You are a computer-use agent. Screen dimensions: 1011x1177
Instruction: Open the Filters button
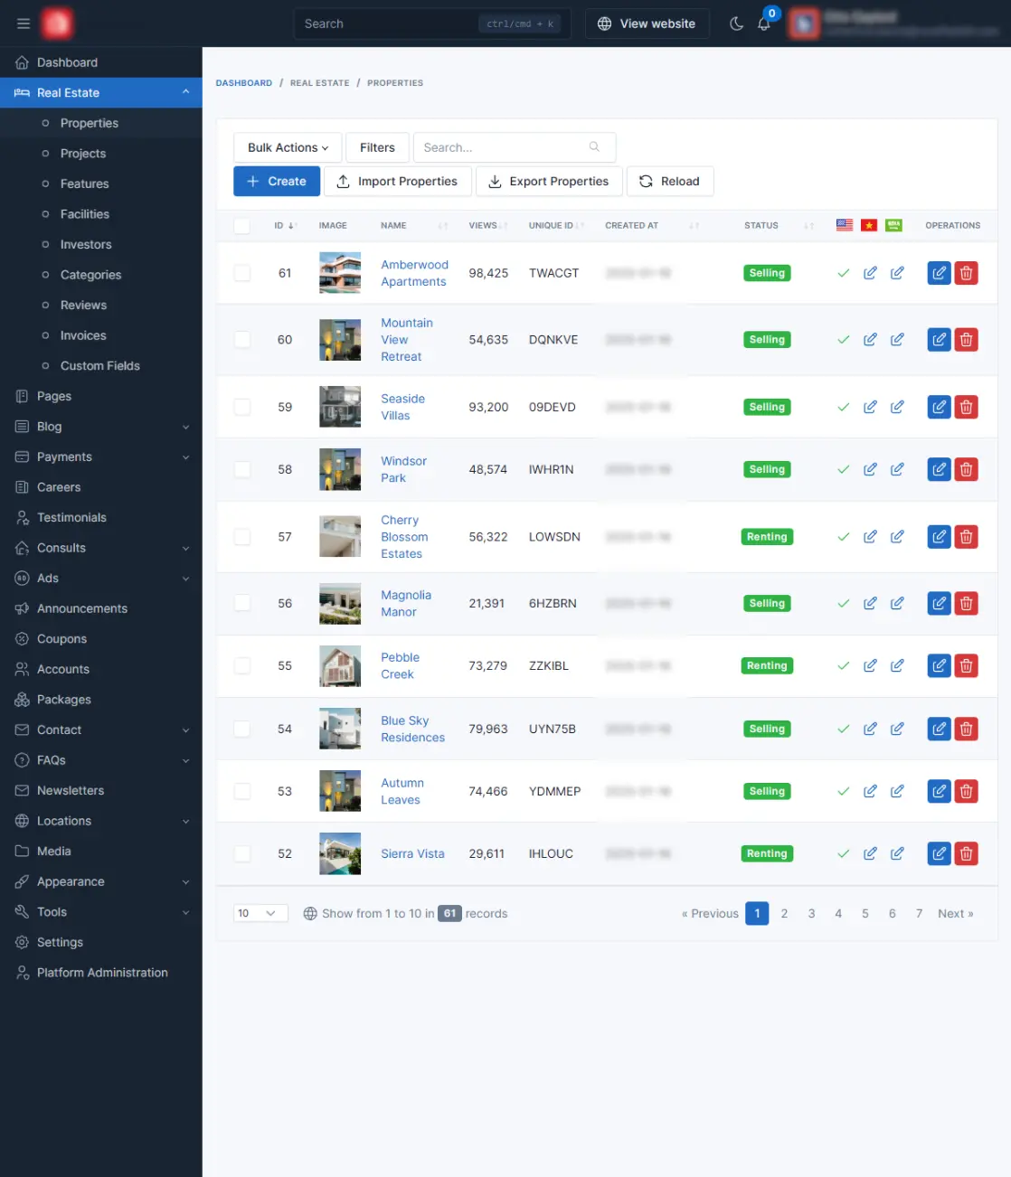click(377, 147)
